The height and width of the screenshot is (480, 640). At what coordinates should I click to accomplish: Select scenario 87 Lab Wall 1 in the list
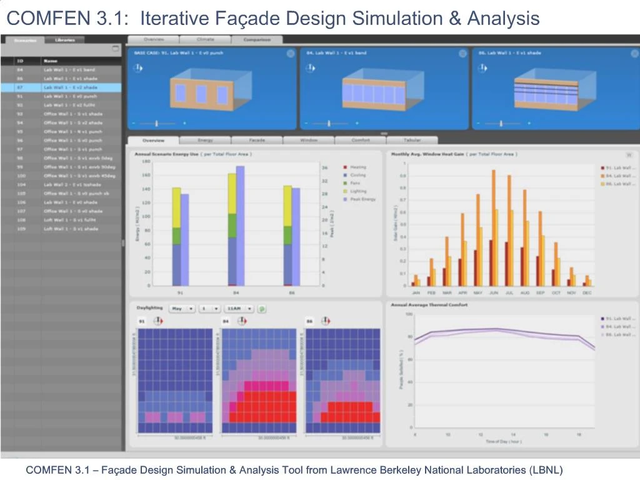point(62,87)
